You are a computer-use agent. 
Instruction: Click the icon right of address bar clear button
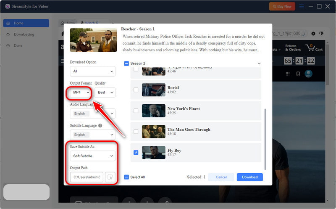point(321,33)
